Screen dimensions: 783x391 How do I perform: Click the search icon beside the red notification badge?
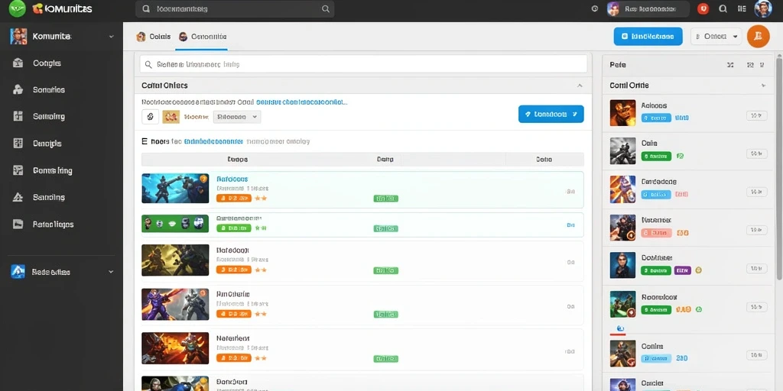[723, 8]
